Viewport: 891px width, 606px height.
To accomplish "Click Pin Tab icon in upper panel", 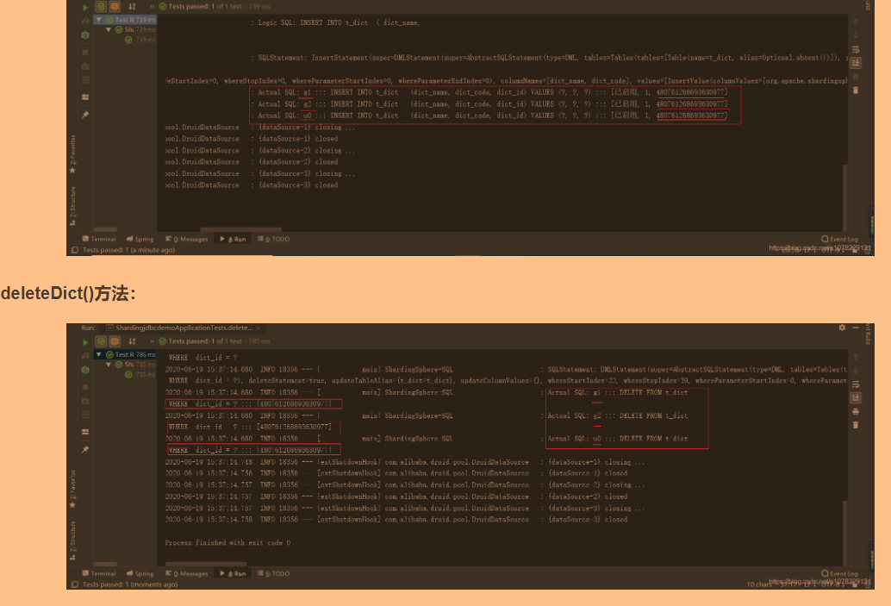I will pyautogui.click(x=85, y=115).
